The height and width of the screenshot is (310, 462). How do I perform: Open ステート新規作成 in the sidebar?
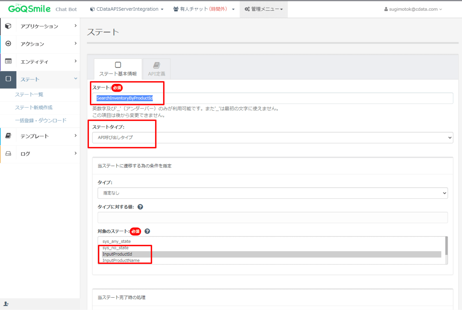tap(33, 108)
